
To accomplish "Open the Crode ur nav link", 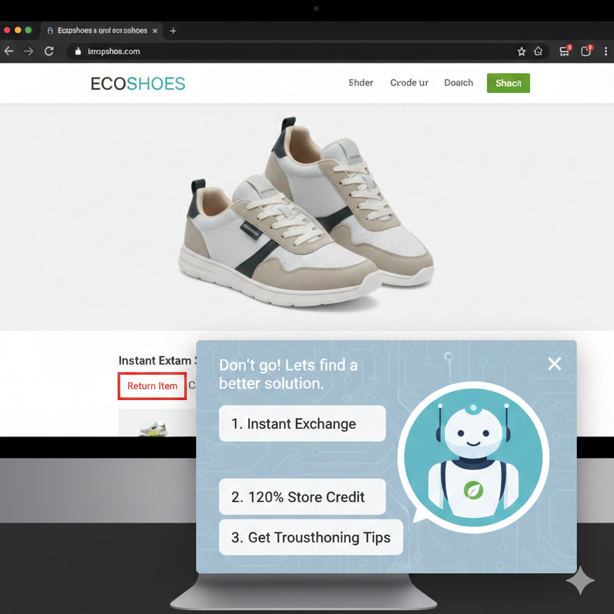I will (x=409, y=83).
